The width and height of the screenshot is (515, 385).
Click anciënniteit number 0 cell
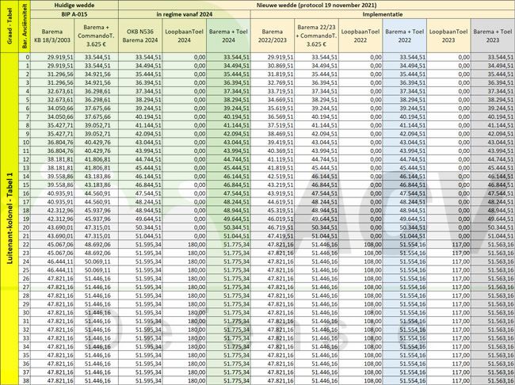(26, 57)
